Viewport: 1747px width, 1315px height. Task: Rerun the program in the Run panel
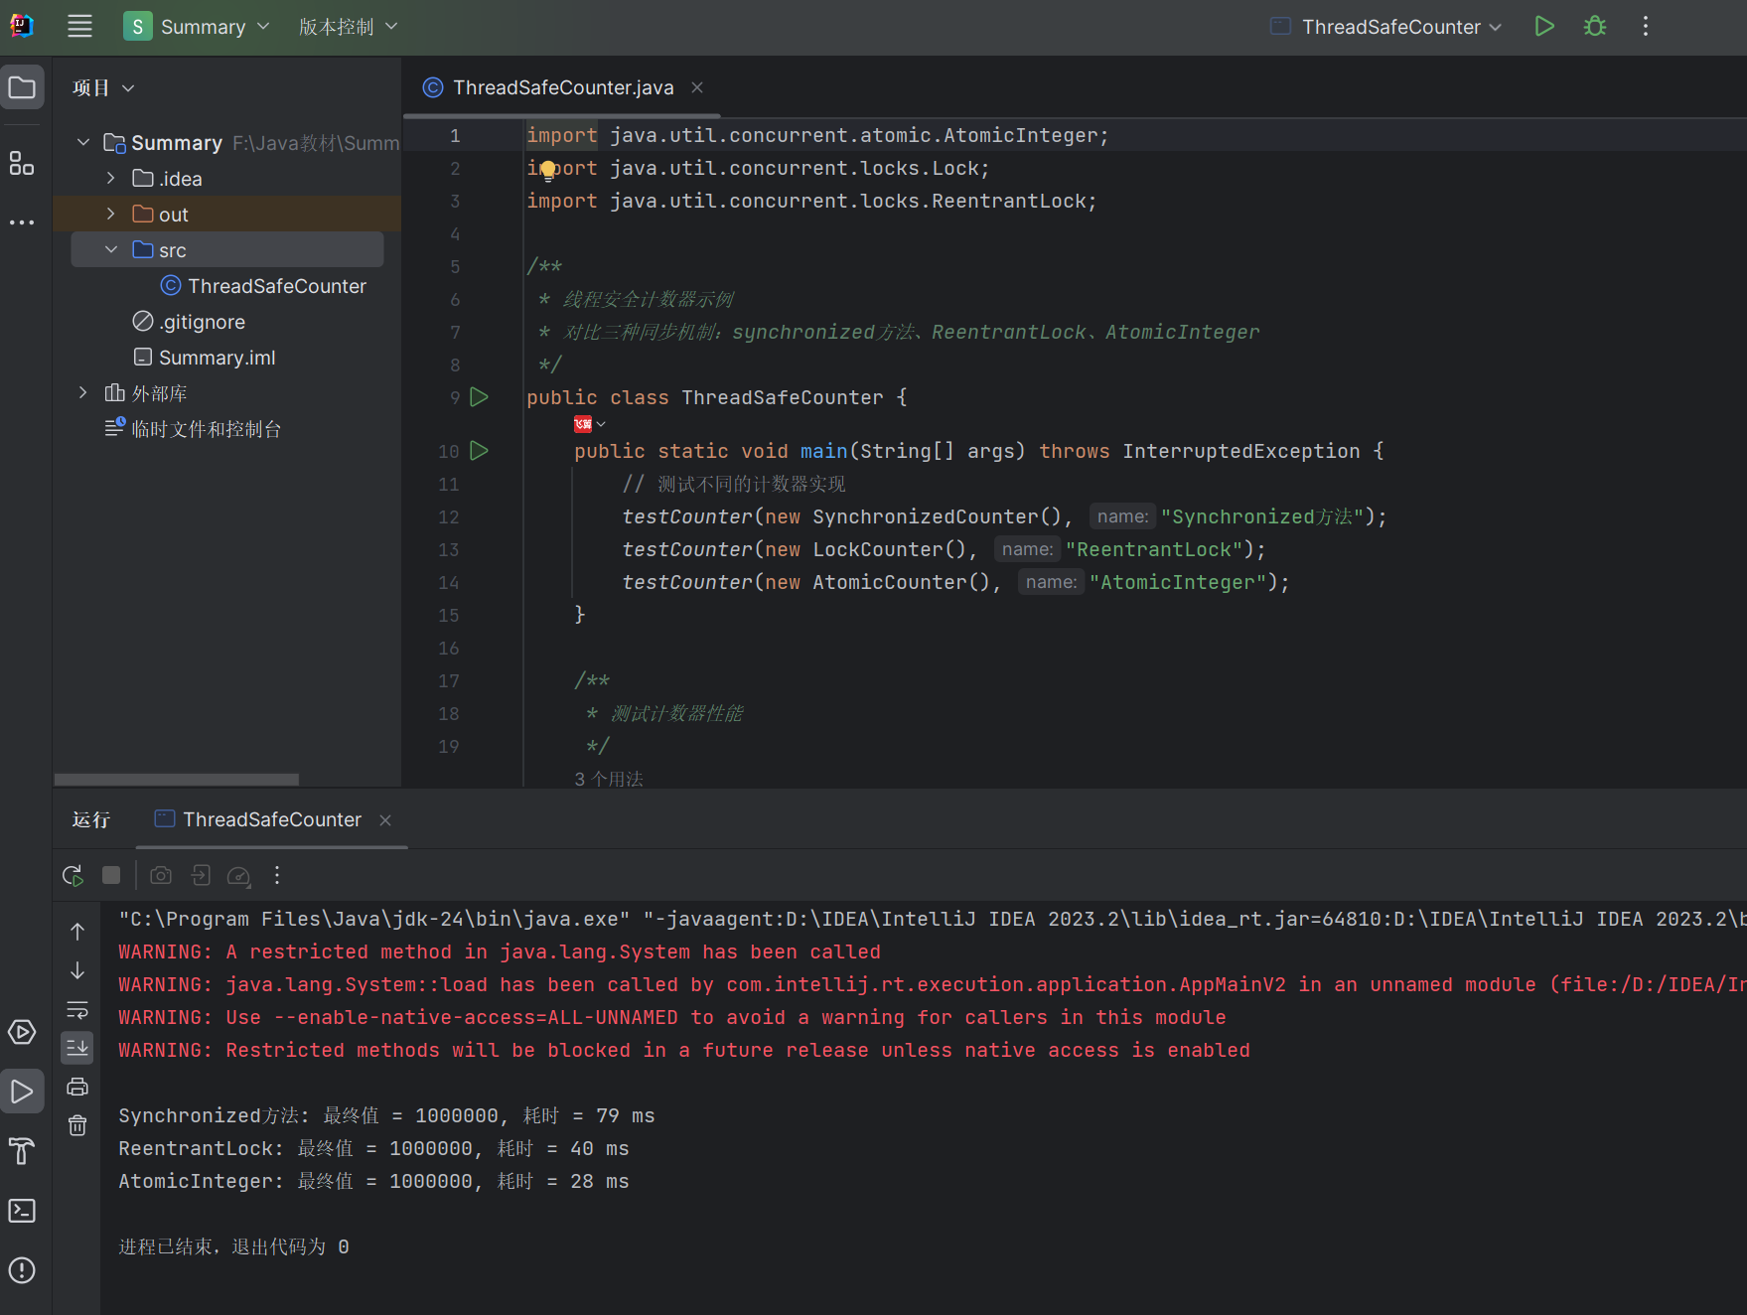[73, 876]
